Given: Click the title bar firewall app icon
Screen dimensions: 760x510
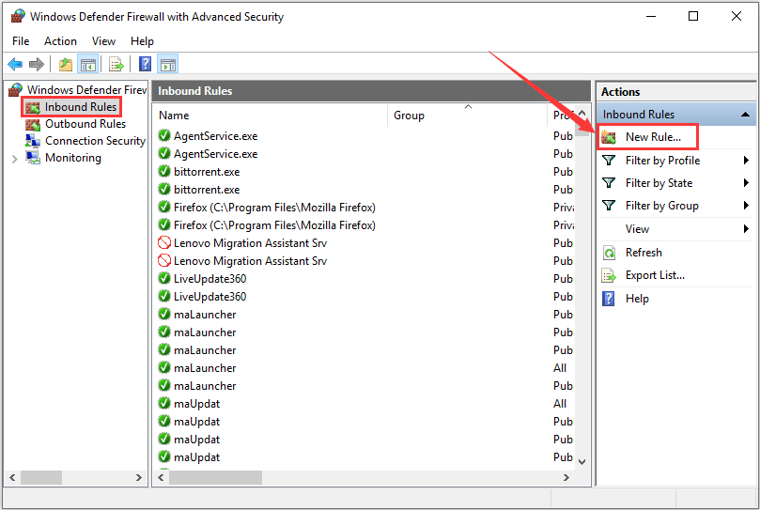Looking at the screenshot, I should [x=18, y=16].
